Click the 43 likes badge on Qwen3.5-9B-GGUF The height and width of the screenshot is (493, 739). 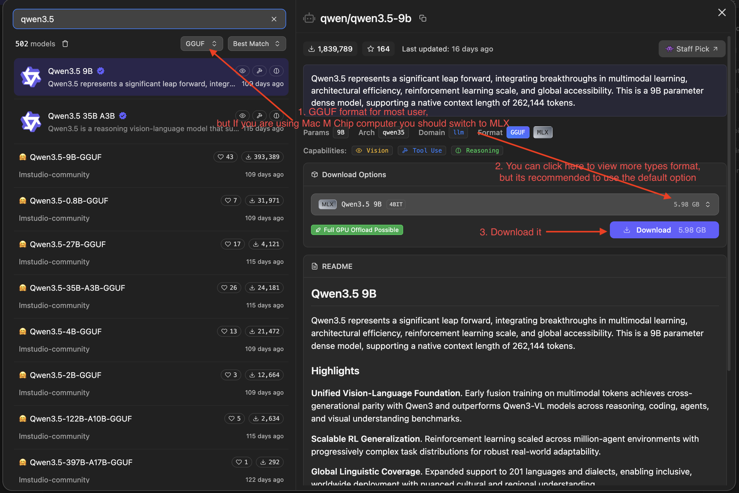(x=225, y=157)
